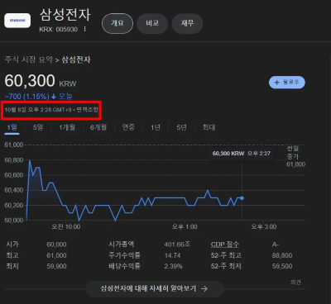This screenshot has height=304, width=331.
Task: Open the three-dot menu beside KRX: 005930
Action: click(84, 29)
